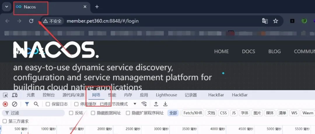Click the address bar showing member.pet360.cn
315x134 pixels.
[x=103, y=21]
